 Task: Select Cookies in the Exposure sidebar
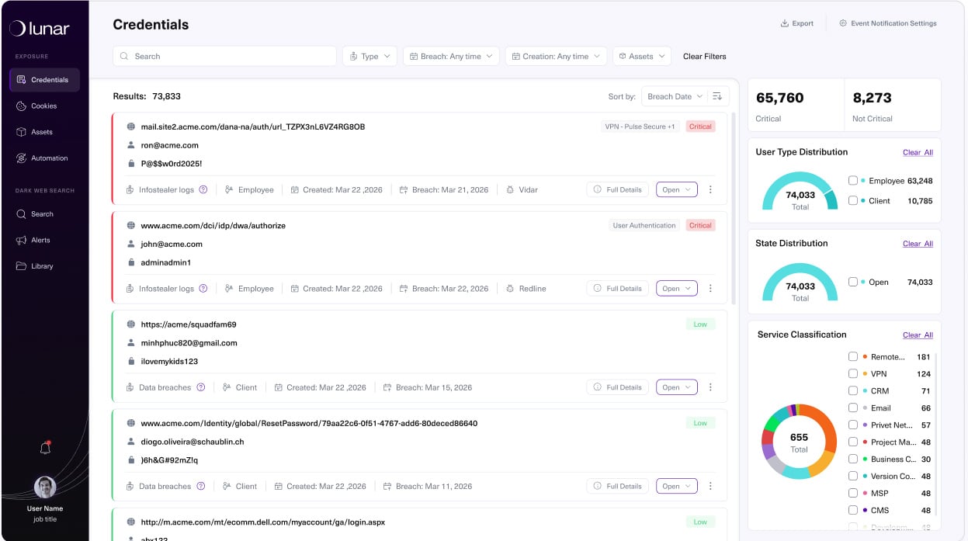point(44,106)
